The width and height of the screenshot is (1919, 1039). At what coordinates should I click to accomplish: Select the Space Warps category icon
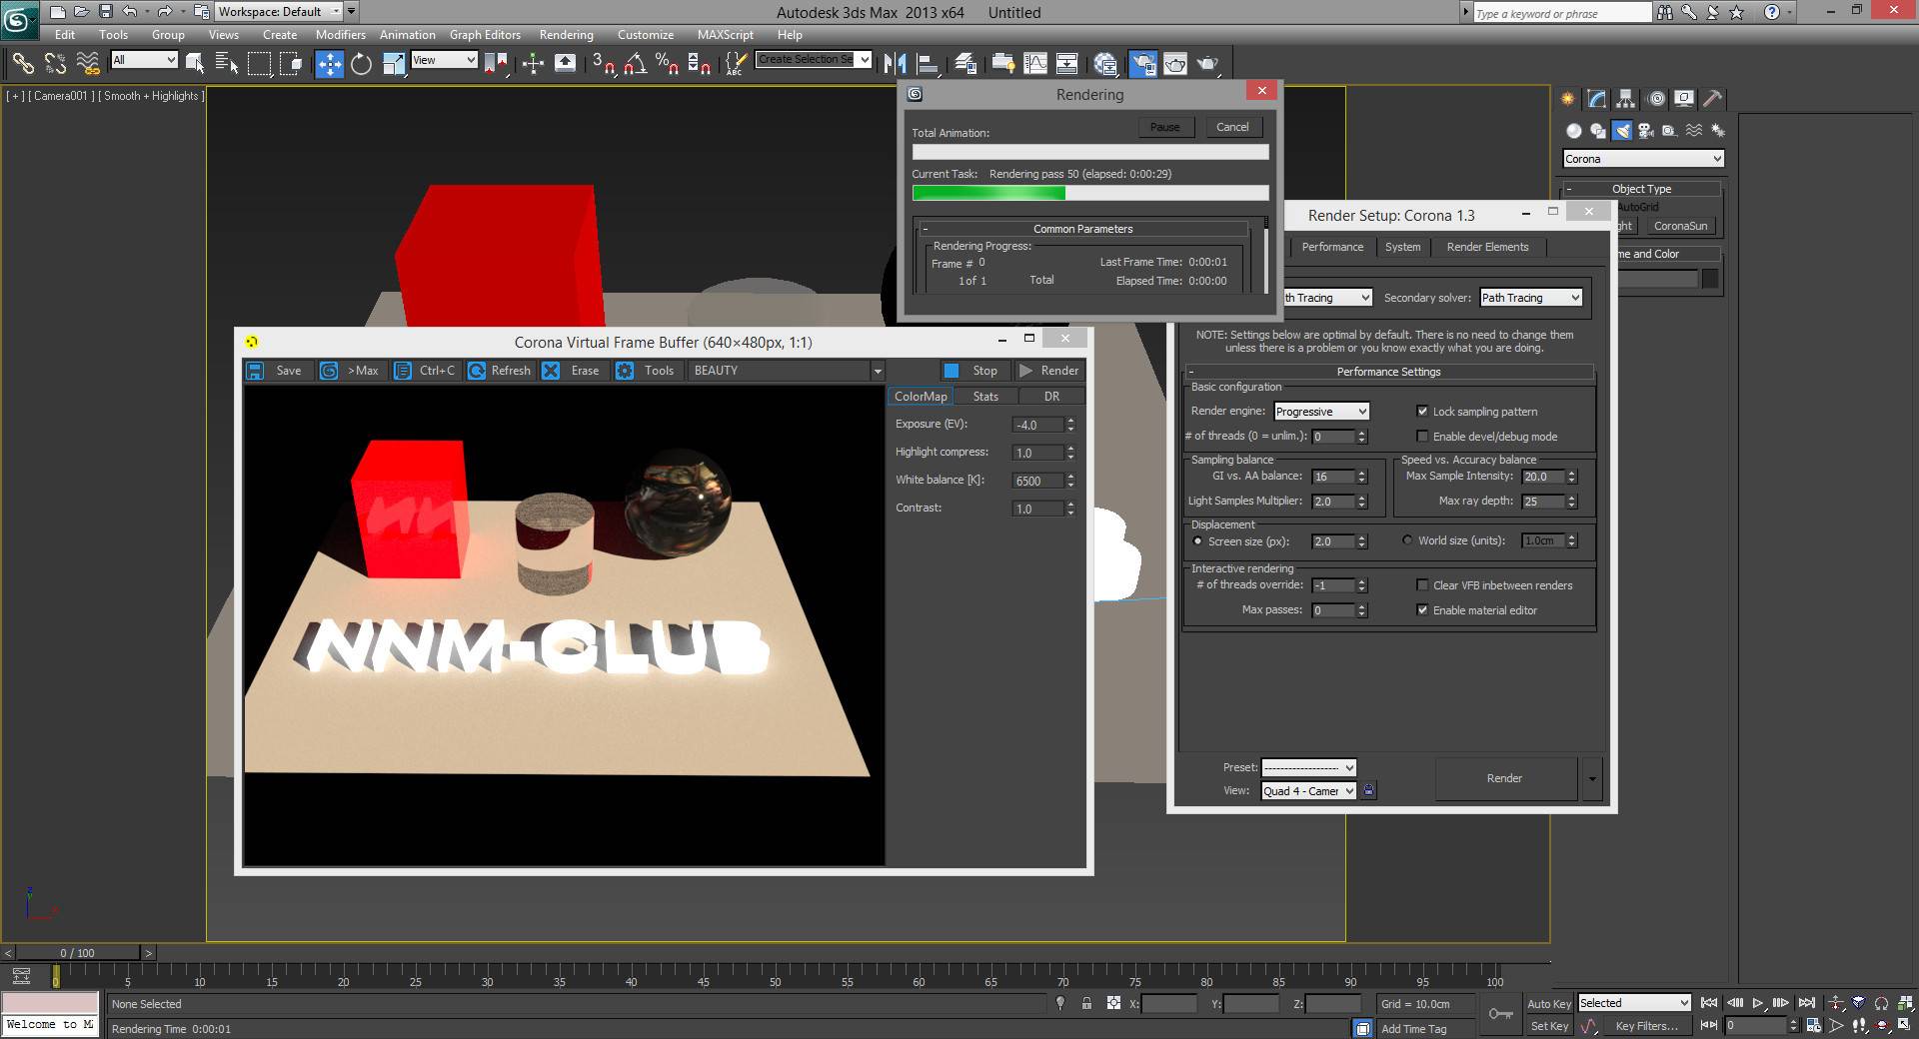[x=1693, y=131]
